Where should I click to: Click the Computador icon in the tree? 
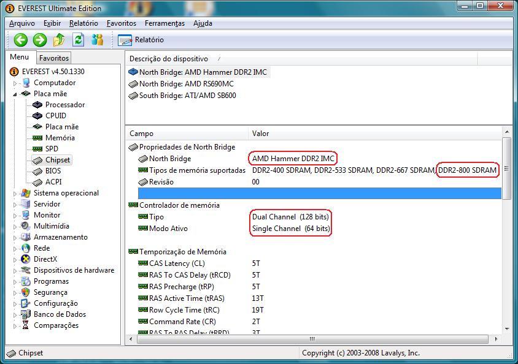tap(26, 83)
